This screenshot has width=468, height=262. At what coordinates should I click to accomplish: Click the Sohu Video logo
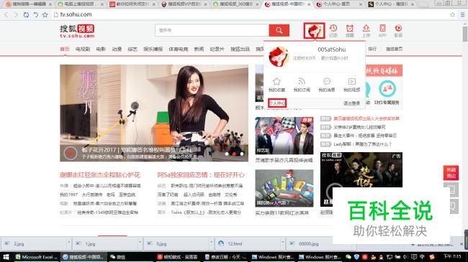(x=77, y=31)
